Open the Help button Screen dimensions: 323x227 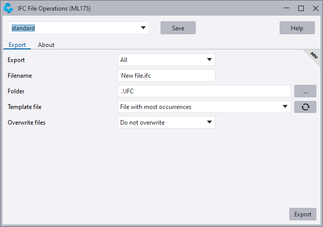tap(297, 28)
